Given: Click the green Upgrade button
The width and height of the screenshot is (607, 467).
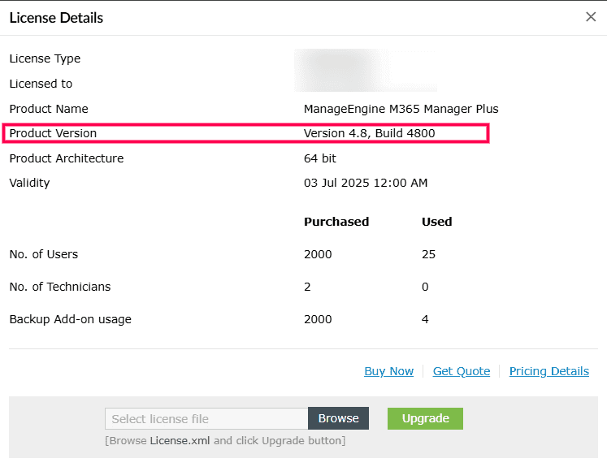Looking at the screenshot, I should click(425, 418).
